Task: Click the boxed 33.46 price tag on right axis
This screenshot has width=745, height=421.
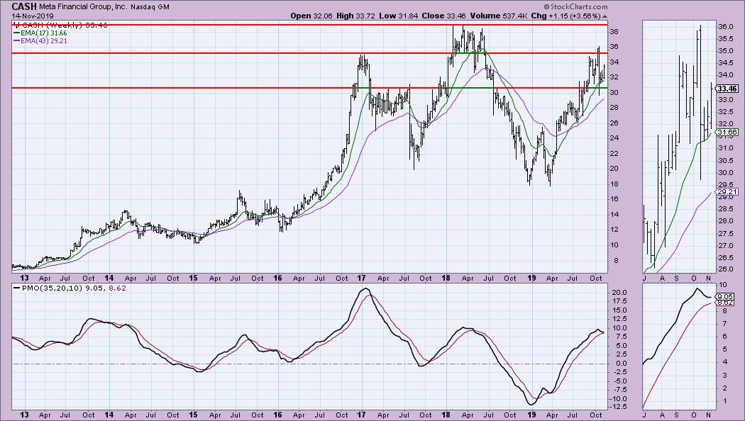Action: (x=727, y=89)
